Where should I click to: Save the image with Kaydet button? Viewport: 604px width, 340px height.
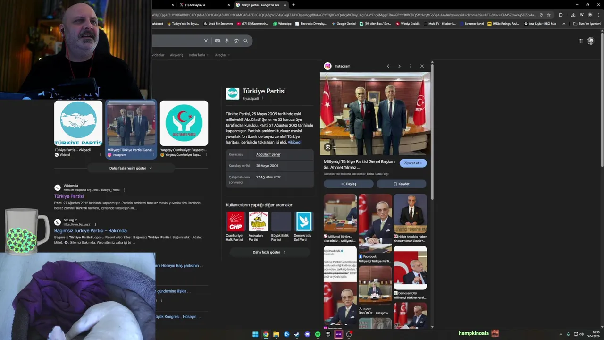[x=402, y=184]
